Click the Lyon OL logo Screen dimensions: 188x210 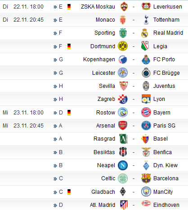tap(146, 99)
